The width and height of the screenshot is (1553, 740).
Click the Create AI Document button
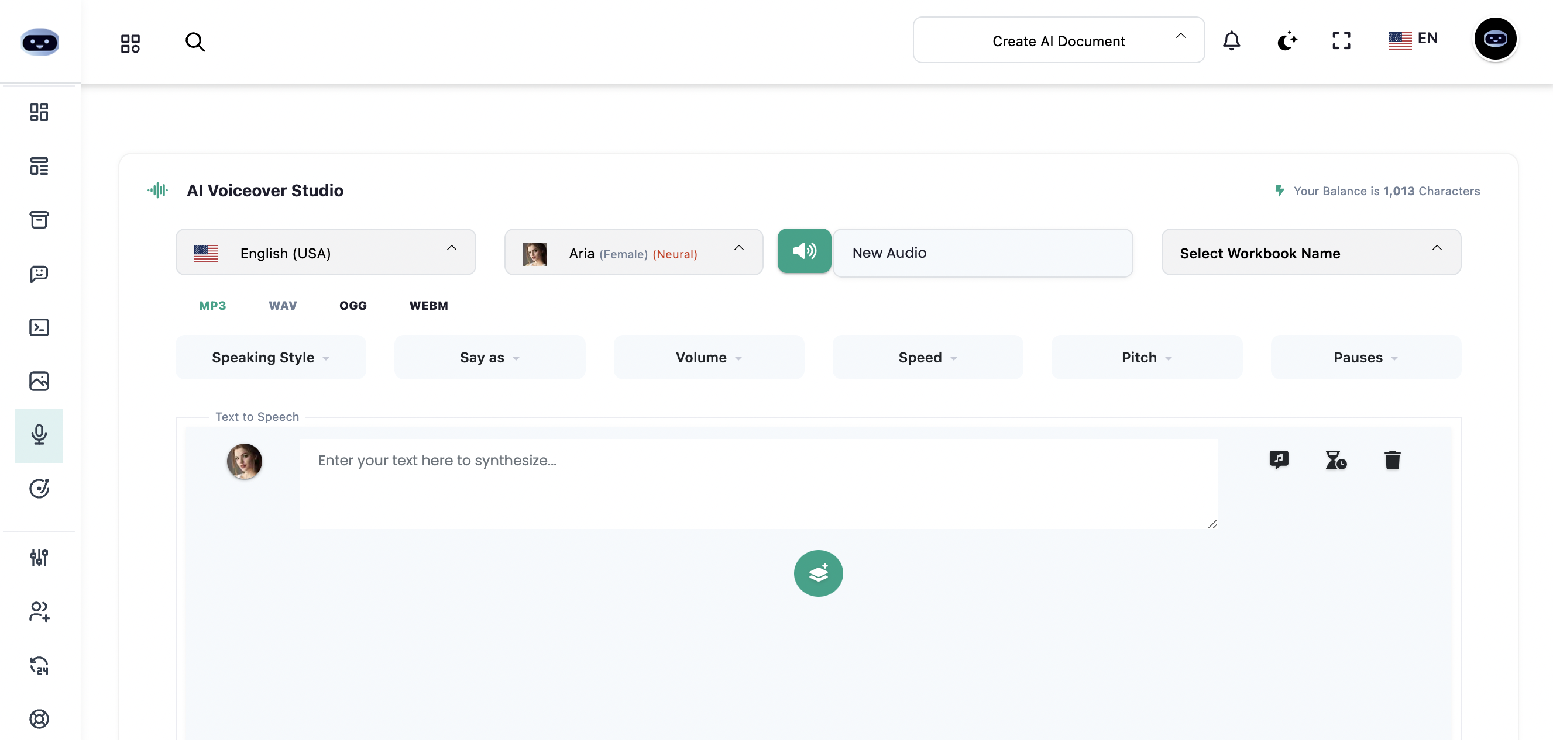click(1058, 40)
